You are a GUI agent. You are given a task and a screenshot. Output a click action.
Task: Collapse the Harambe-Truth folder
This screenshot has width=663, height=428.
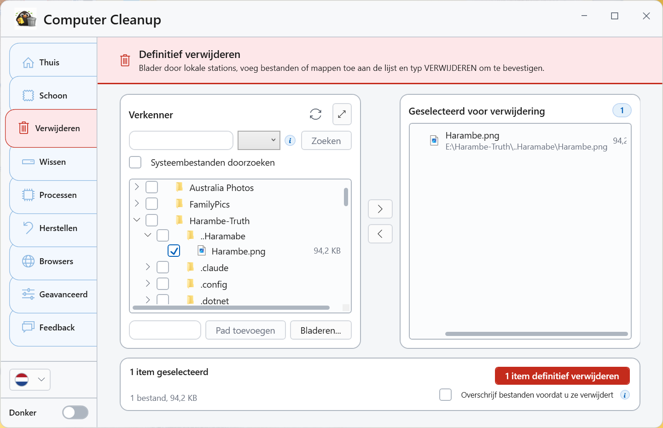(137, 220)
